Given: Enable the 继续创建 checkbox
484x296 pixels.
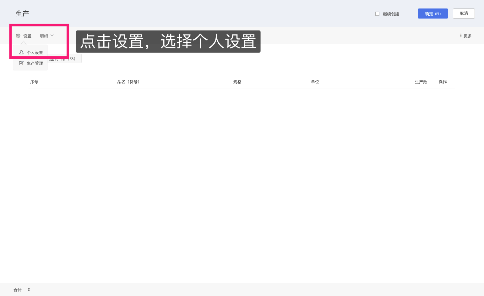Looking at the screenshot, I should [377, 14].
